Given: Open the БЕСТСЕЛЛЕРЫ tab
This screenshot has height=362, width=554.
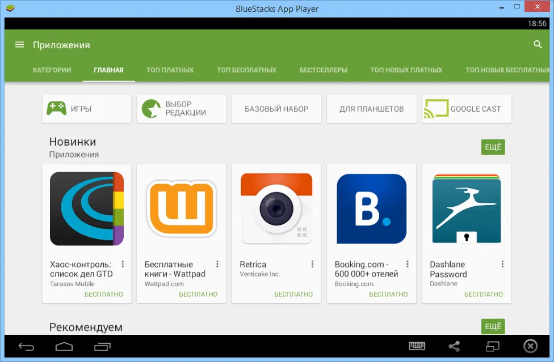Looking at the screenshot, I should (x=324, y=70).
